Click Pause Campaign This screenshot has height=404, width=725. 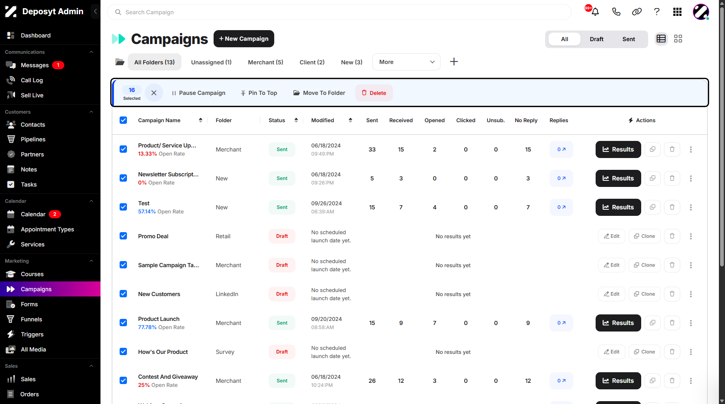coord(199,93)
